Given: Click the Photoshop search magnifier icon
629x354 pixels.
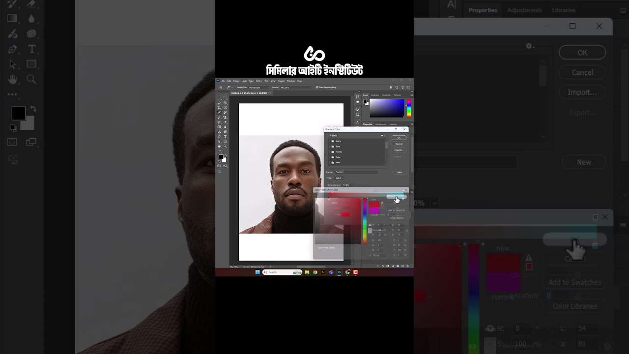Looking at the screenshot, I should (x=397, y=88).
